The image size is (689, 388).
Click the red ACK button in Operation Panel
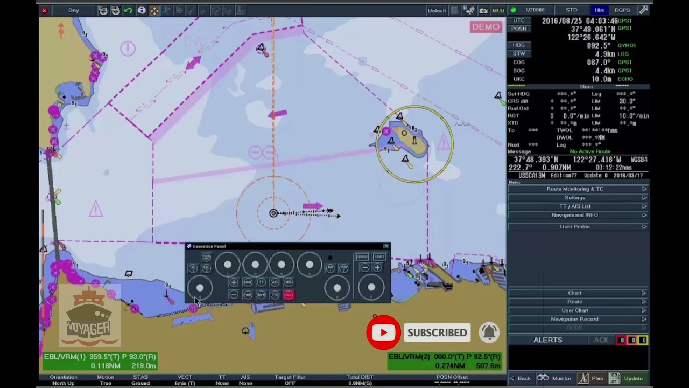click(x=289, y=295)
